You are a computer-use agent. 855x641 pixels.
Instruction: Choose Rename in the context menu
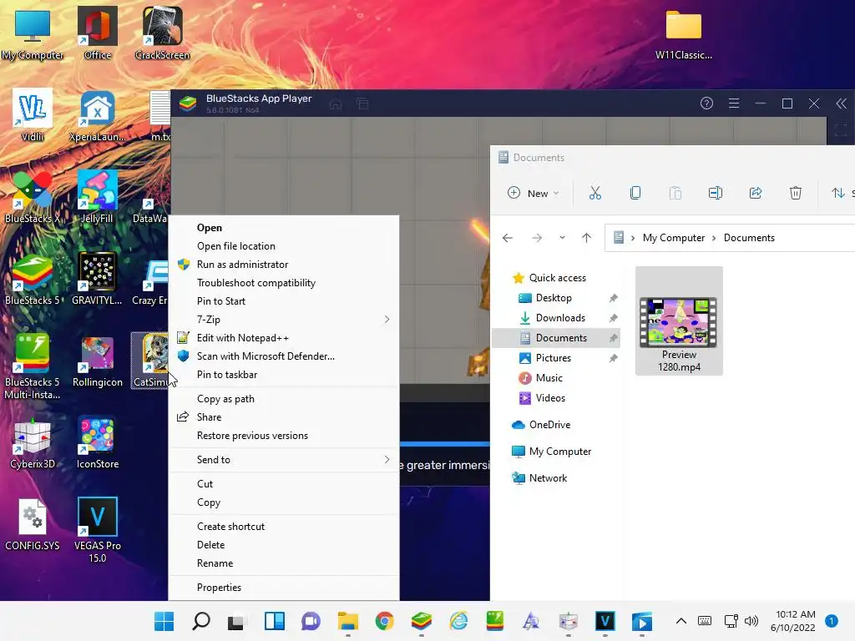pyautogui.click(x=284, y=563)
